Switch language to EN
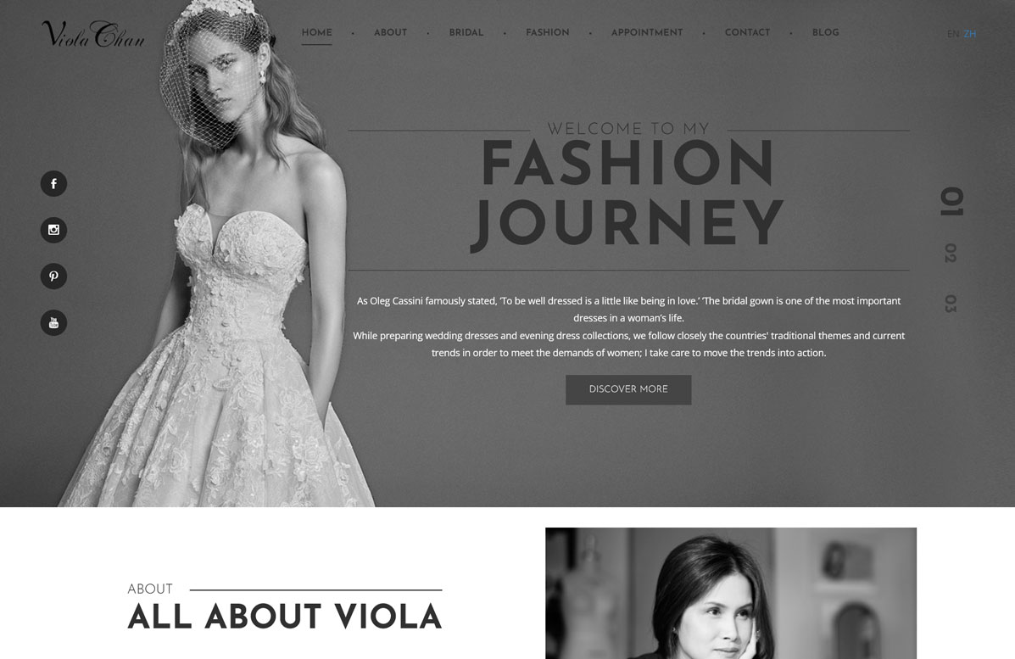 [953, 34]
